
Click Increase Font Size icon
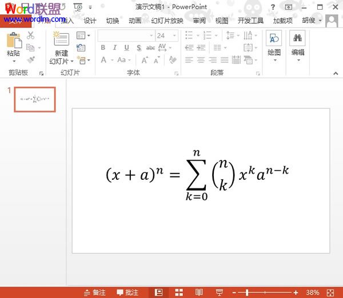(145, 60)
